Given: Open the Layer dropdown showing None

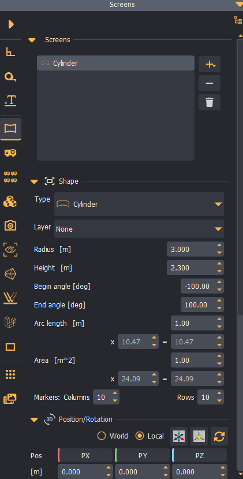Looking at the screenshot, I should coord(139,229).
